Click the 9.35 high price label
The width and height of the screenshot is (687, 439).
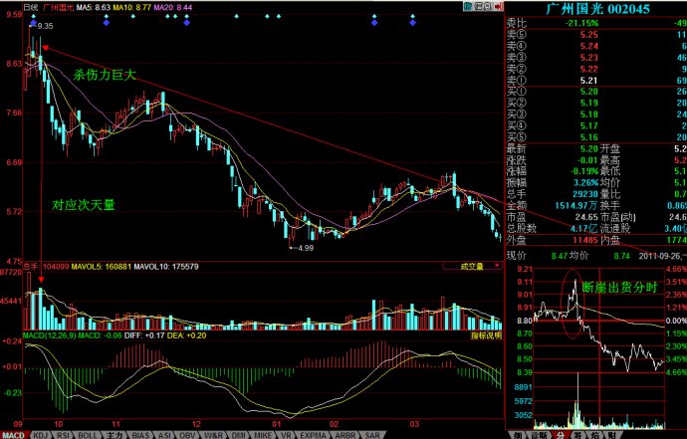(46, 27)
